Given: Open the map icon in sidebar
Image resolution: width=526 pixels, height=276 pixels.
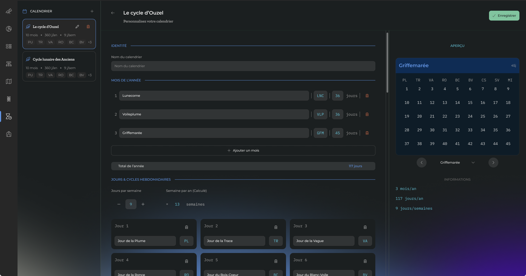Looking at the screenshot, I should [x=9, y=81].
